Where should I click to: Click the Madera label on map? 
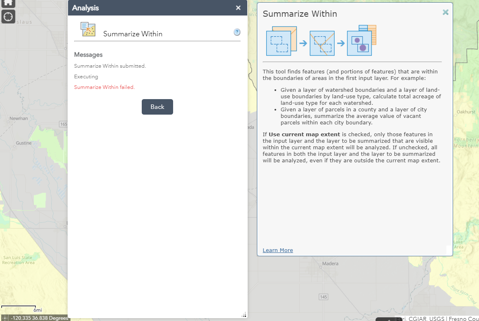[330, 263]
